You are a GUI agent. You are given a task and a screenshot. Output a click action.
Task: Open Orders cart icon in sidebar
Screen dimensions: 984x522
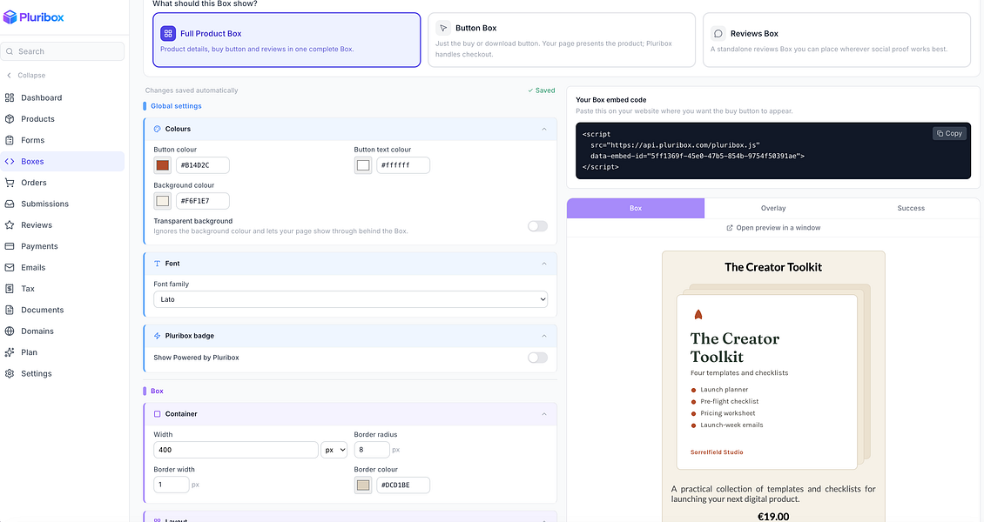point(10,183)
